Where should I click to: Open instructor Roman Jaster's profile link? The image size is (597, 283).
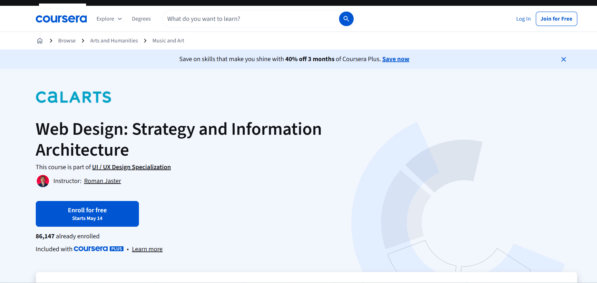point(103,181)
